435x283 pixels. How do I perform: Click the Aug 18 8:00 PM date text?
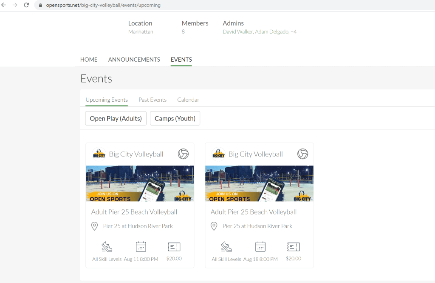pyautogui.click(x=260, y=259)
